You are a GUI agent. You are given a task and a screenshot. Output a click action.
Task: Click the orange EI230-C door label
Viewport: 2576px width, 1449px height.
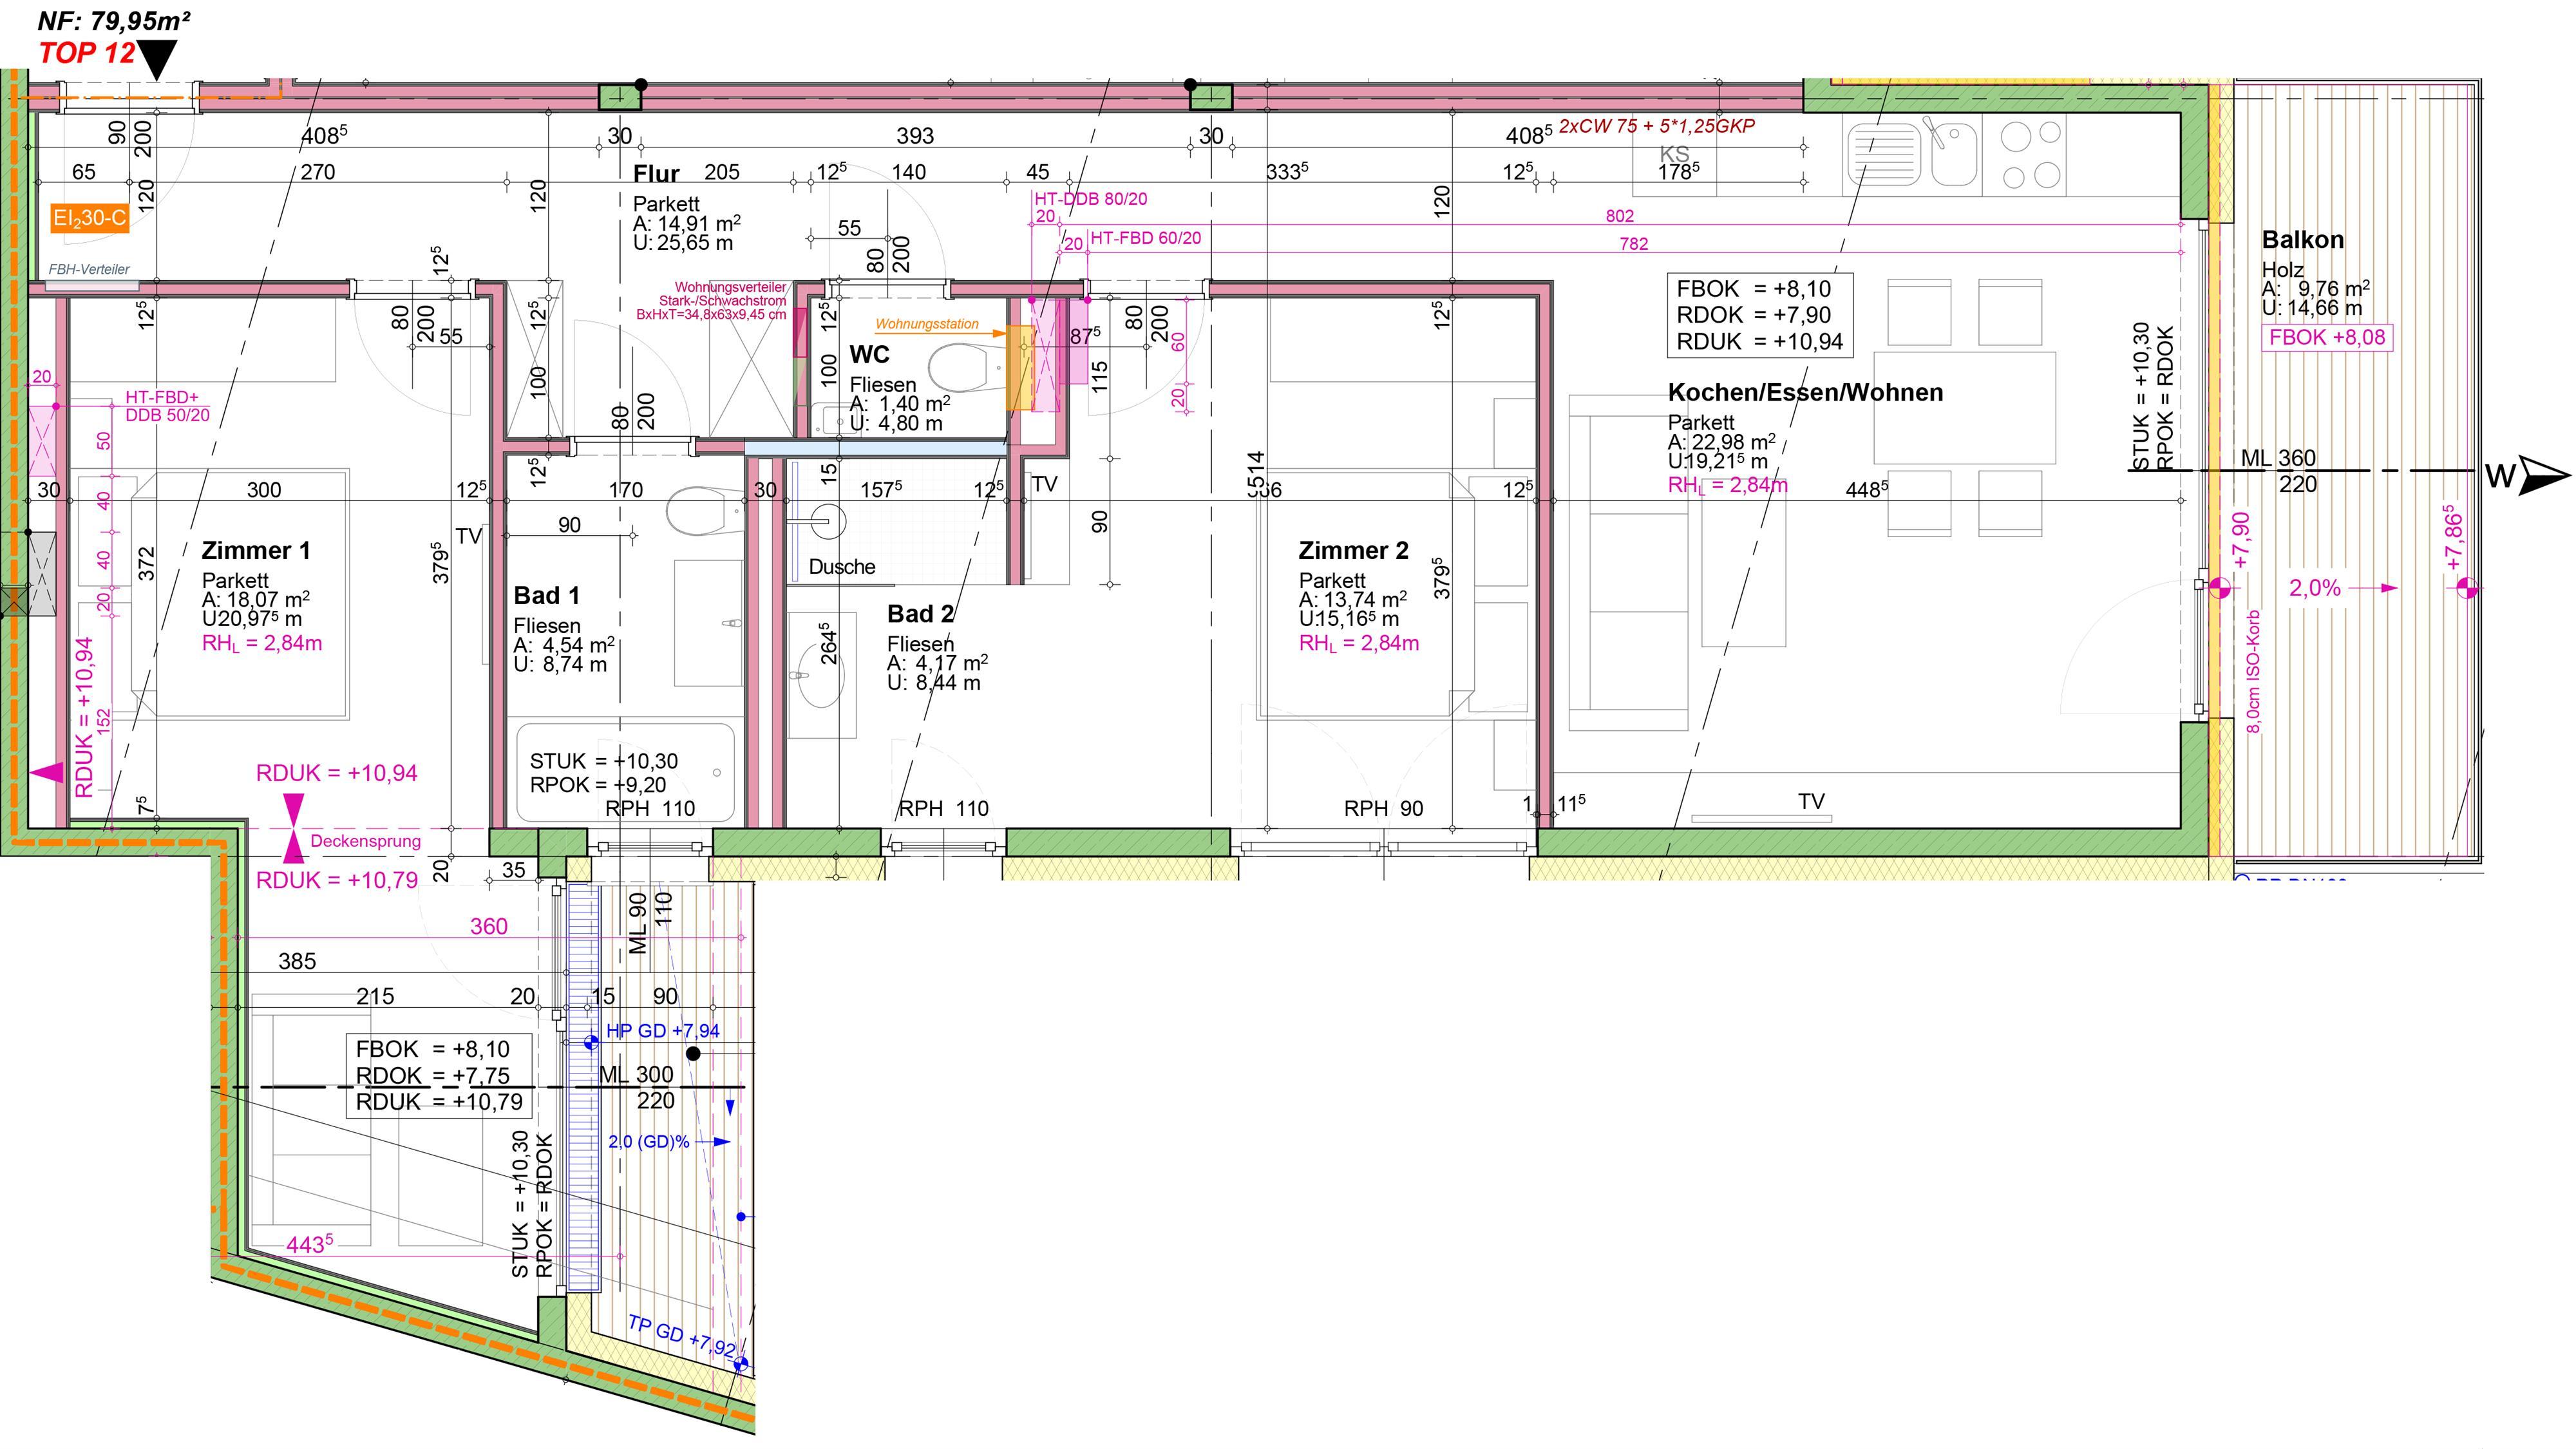pos(89,218)
